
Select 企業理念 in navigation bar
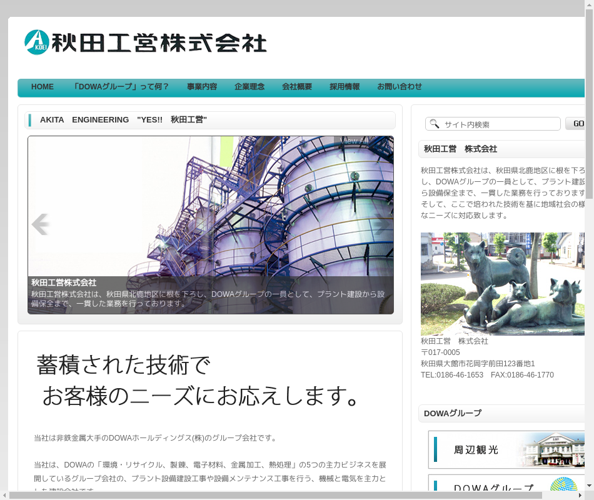[249, 87]
